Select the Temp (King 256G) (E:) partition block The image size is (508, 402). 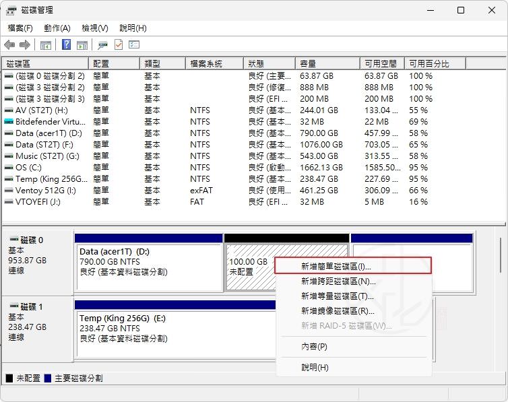[x=175, y=329]
